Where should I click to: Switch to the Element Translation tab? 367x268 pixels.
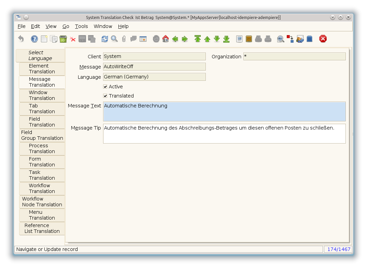point(42,69)
